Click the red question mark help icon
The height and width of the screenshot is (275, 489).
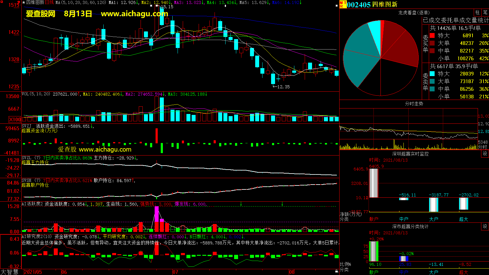[19, 2]
